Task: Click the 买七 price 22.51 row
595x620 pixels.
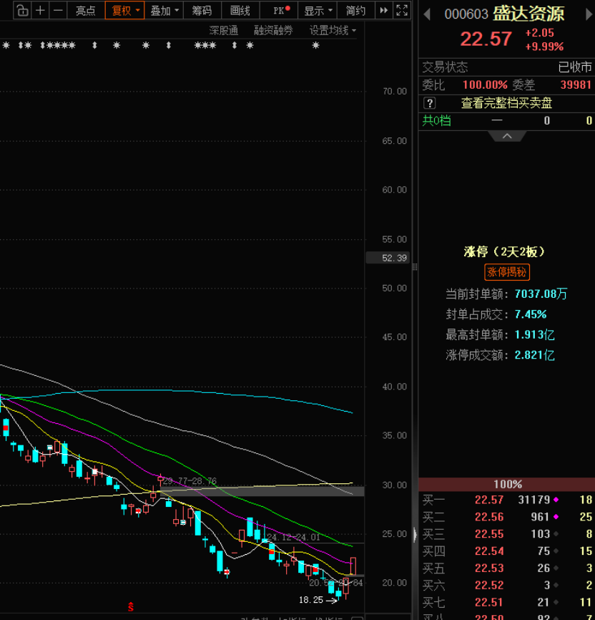Action: pos(507,602)
